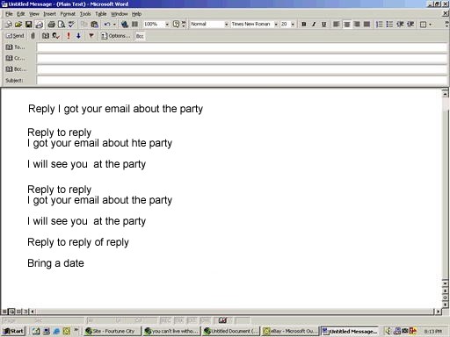The height and width of the screenshot is (337, 450).
Task: Toggle Italic formatting
Action: coord(314,25)
